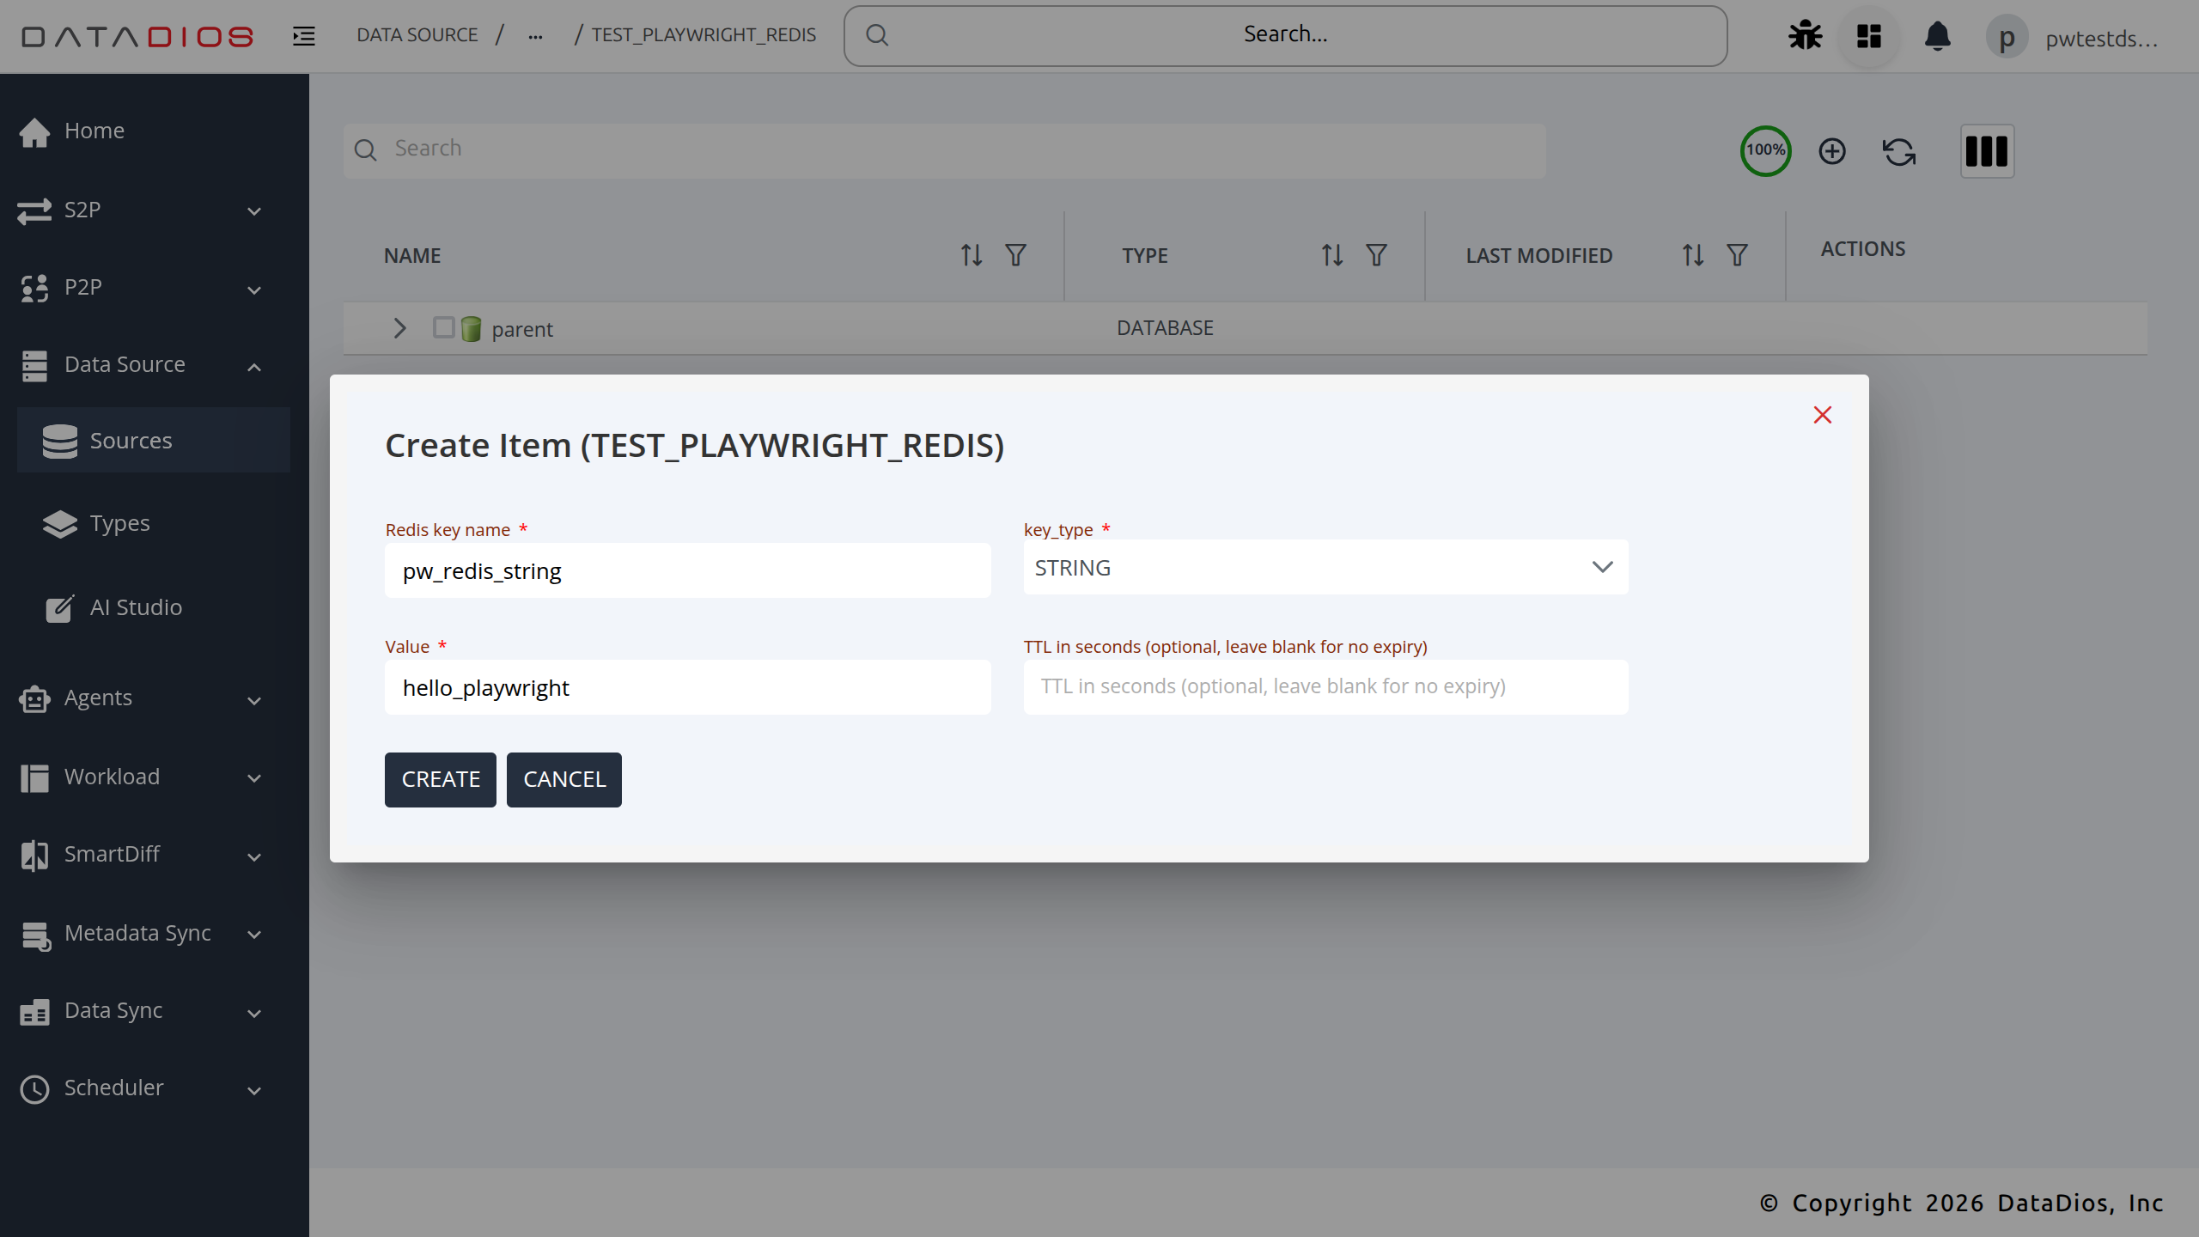Click the CREATE button in the dialog
The image size is (2199, 1237).
(440, 779)
